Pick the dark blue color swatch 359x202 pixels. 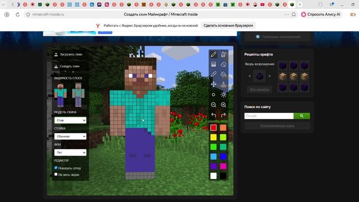[223, 157]
